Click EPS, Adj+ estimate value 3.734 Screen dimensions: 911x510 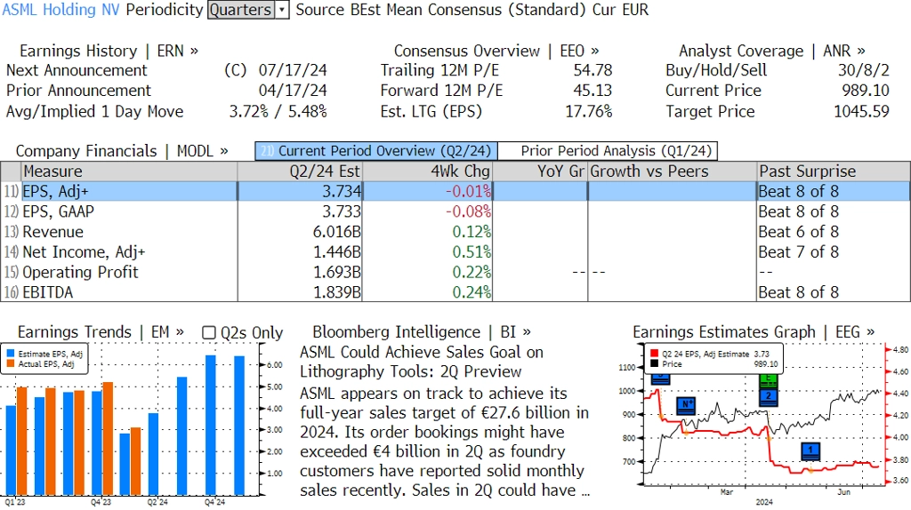pos(342,191)
